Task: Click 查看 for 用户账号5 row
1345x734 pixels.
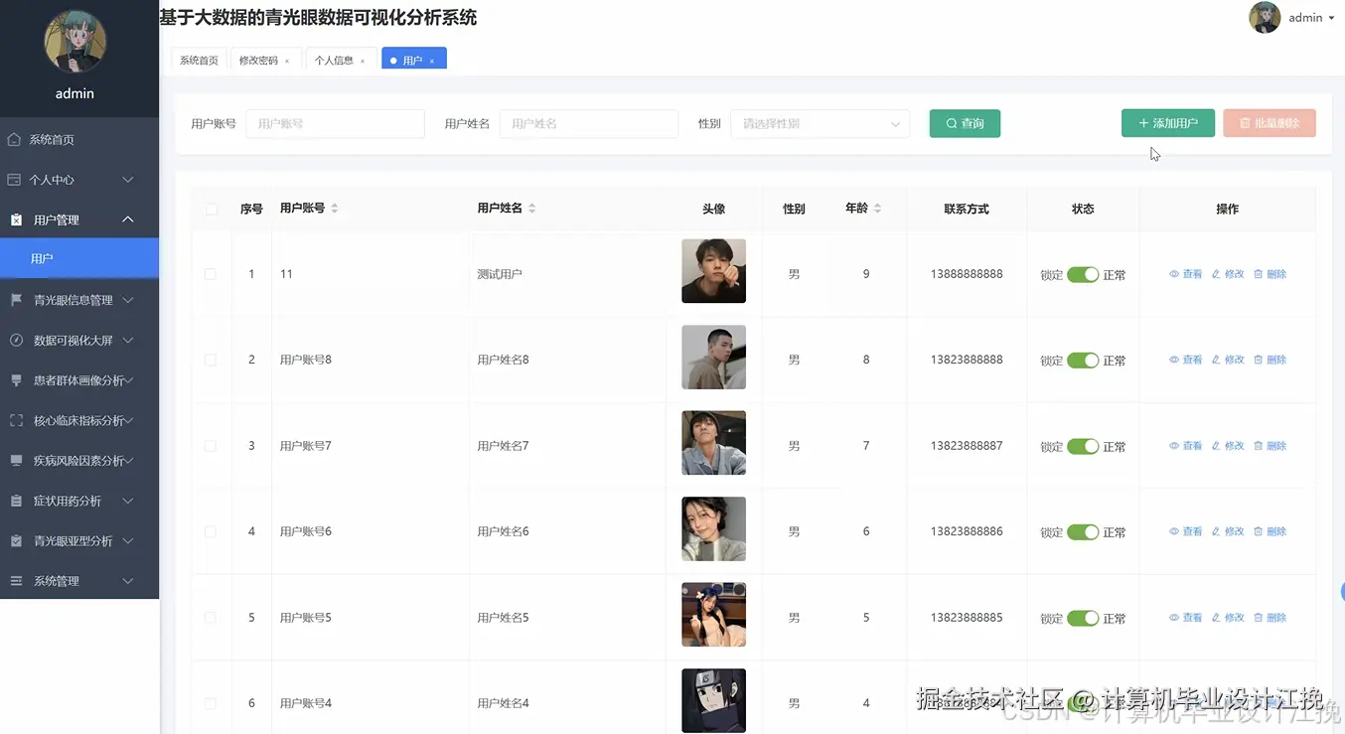Action: click(1186, 618)
